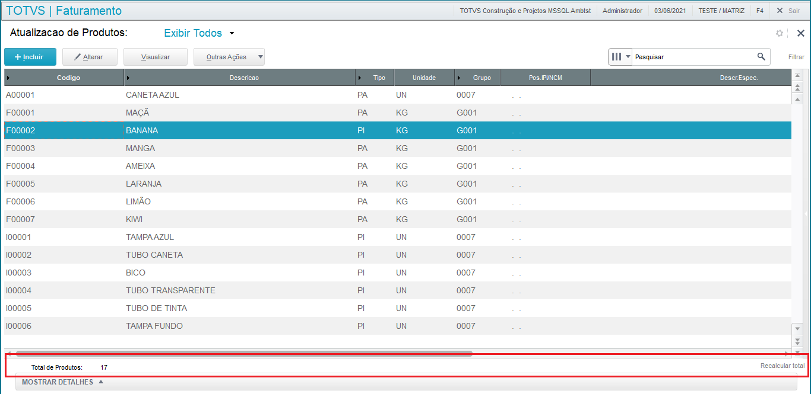Select the TUBO CANETA row
This screenshot has height=394, width=811.
click(x=398, y=255)
